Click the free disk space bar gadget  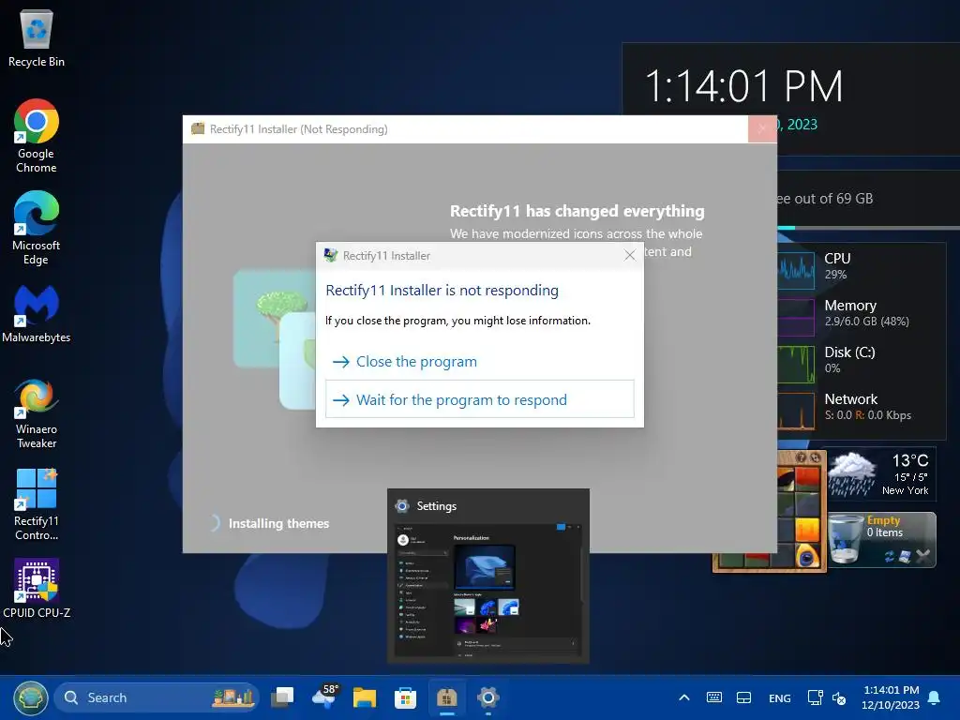pyautogui.click(x=868, y=228)
